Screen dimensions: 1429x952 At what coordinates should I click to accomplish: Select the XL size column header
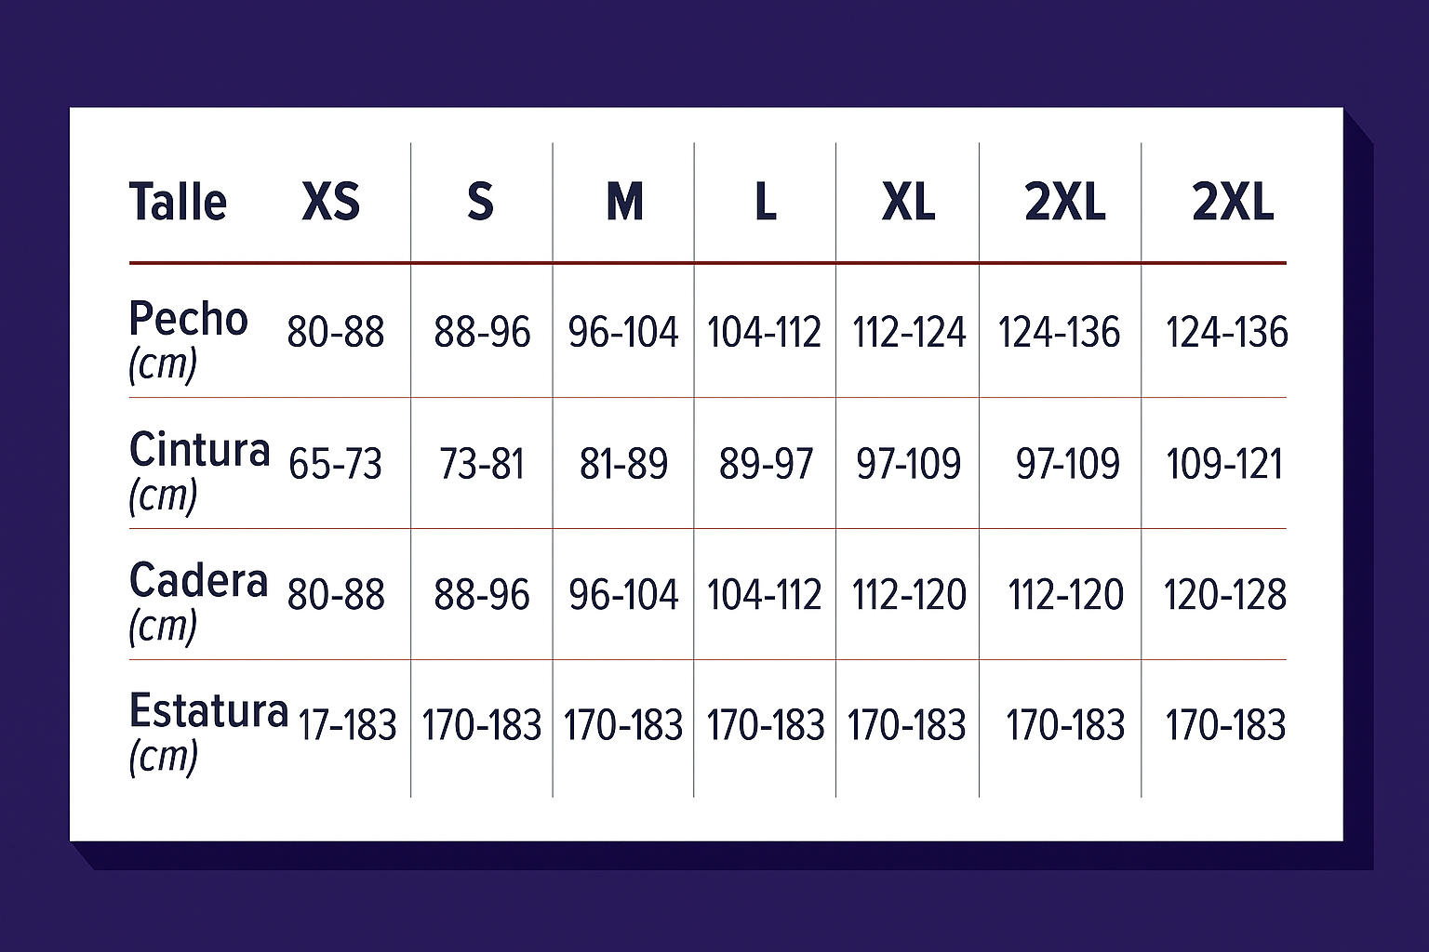point(908,202)
